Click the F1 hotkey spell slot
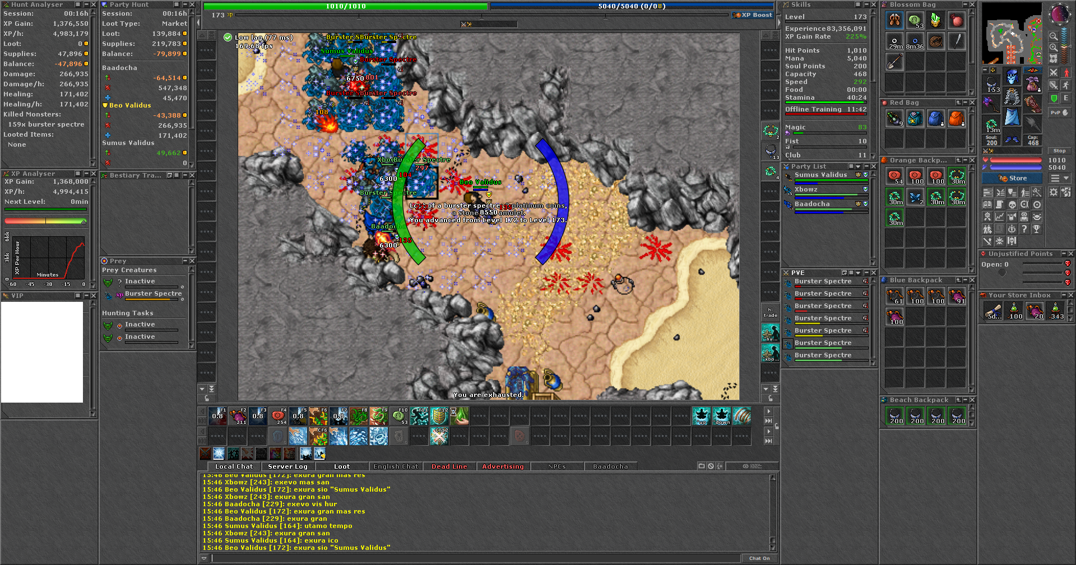This screenshot has width=1076, height=565. (217, 416)
